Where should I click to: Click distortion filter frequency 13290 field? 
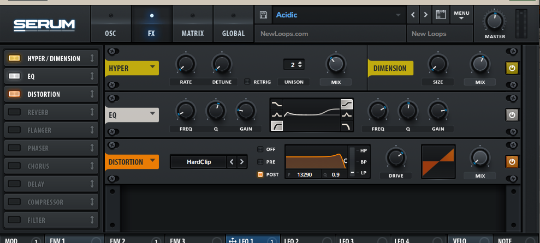click(304, 174)
